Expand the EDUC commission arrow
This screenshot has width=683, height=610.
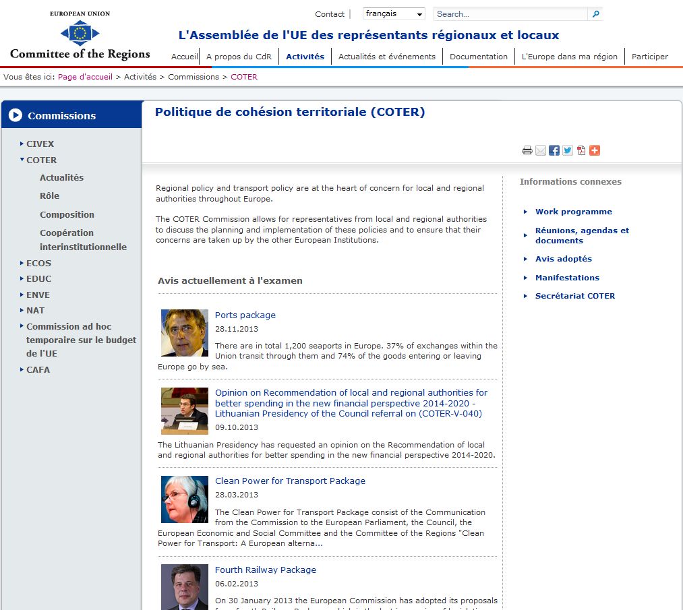click(22, 278)
